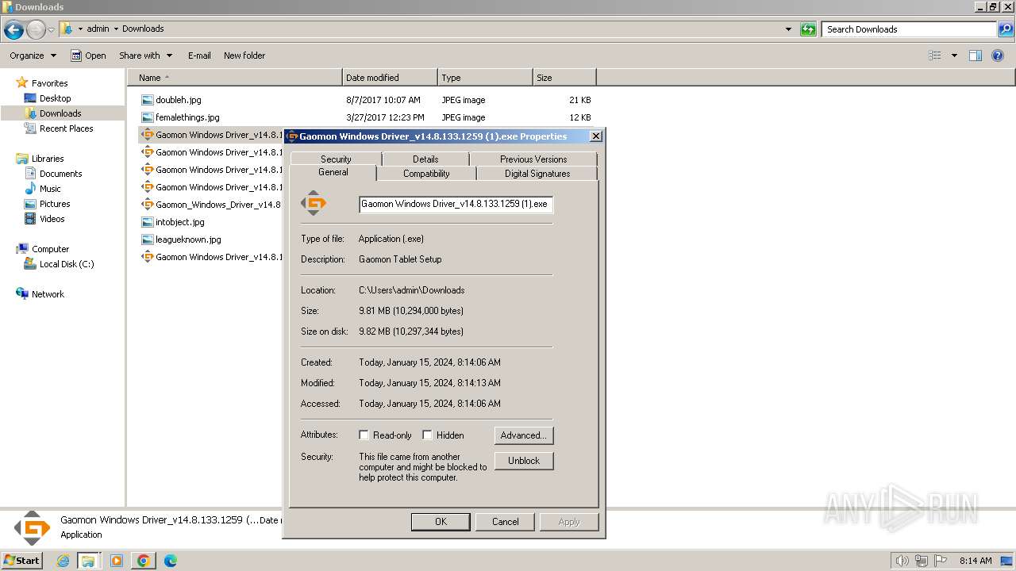This screenshot has height=571, width=1016.
Task: Select the General tab
Action: [333, 172]
